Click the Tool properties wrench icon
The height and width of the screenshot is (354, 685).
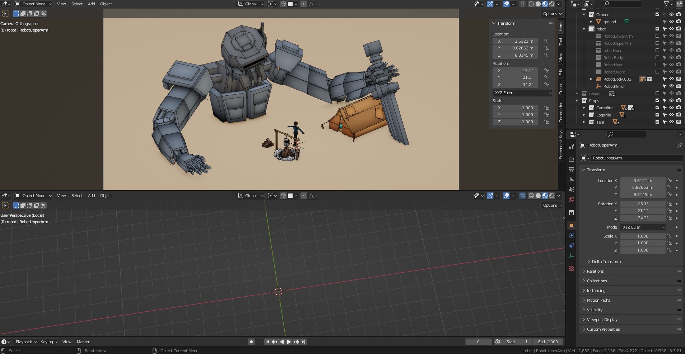(572, 147)
